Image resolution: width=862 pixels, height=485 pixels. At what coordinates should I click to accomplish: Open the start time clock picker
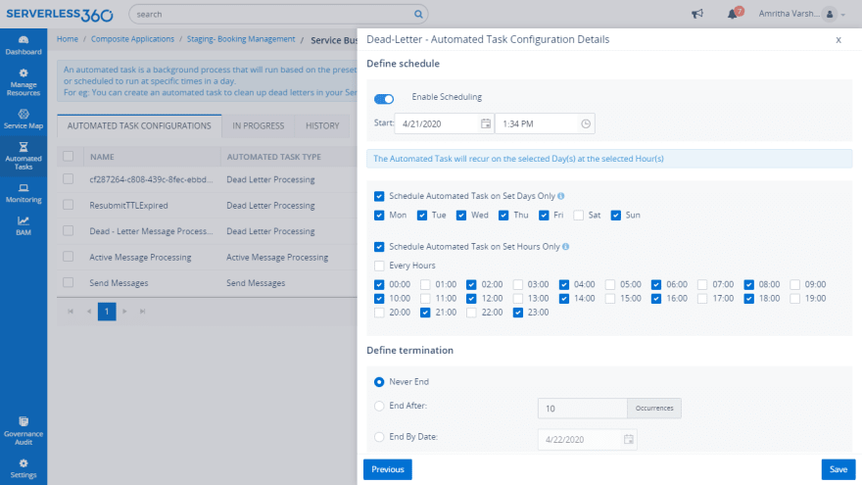point(586,123)
